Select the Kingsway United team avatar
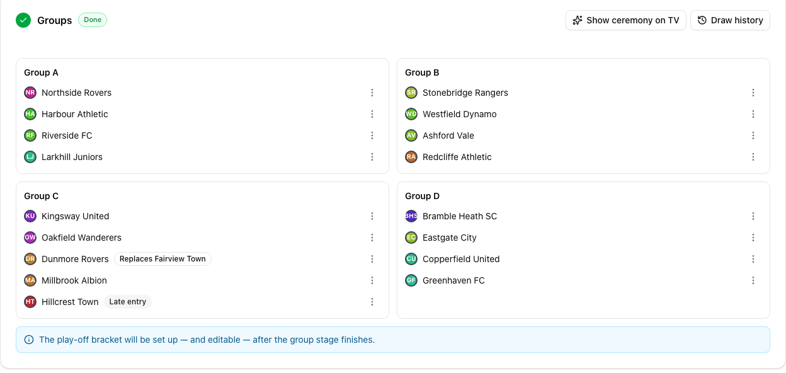Image resolution: width=786 pixels, height=373 pixels. coord(30,216)
